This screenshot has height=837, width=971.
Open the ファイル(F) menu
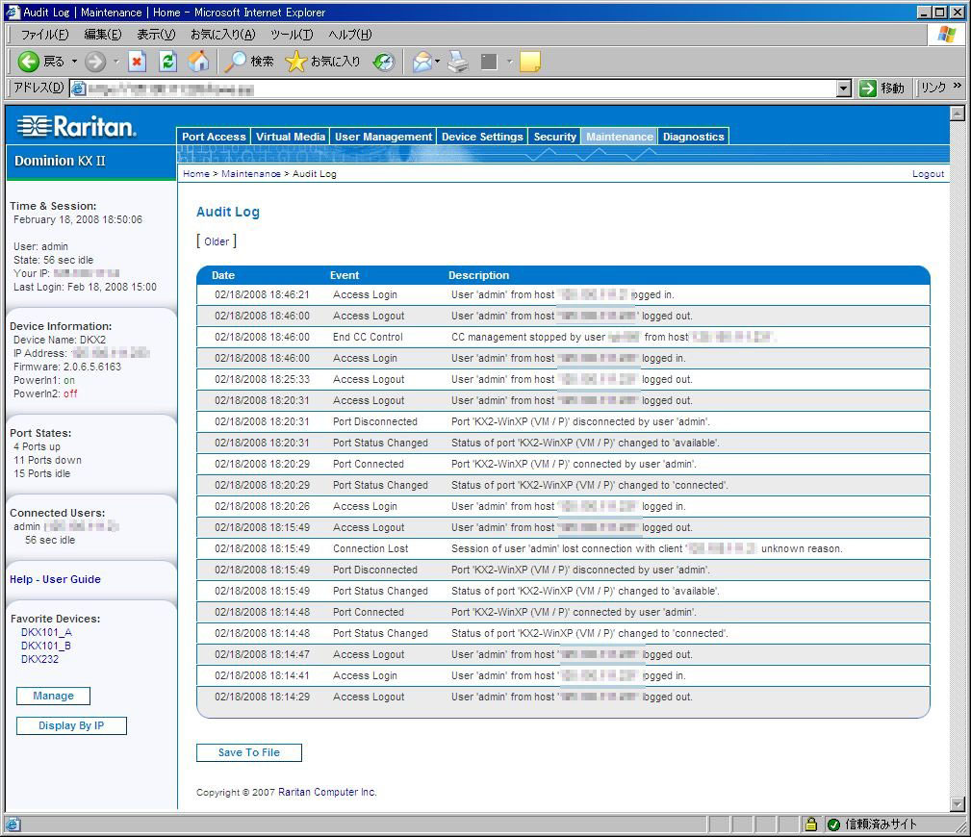(x=44, y=34)
